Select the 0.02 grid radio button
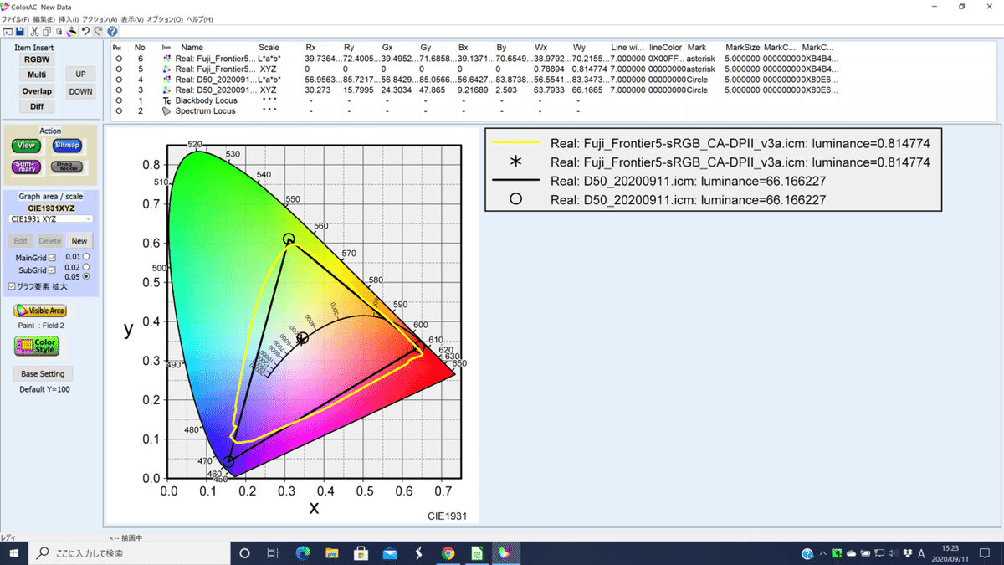1004x565 pixels. (85, 266)
